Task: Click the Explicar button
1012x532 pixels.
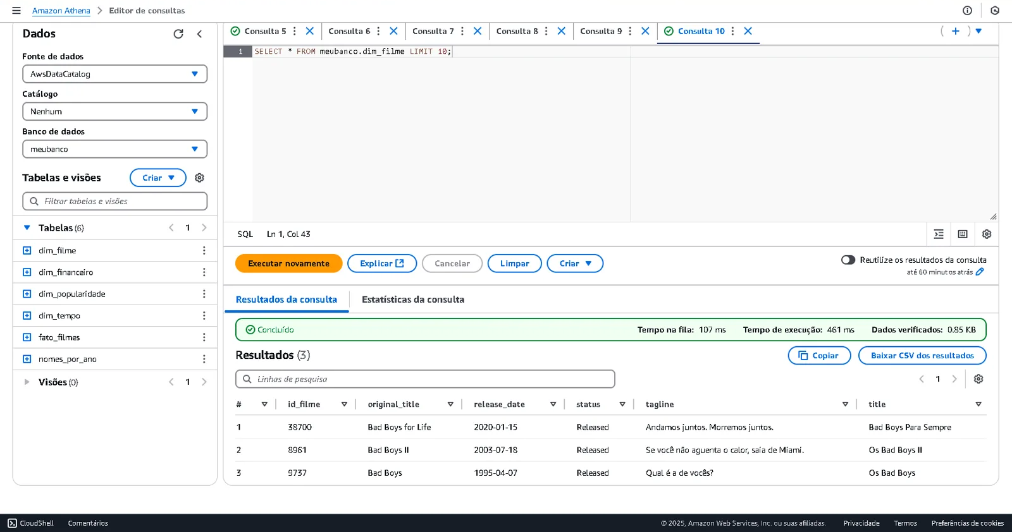Action: 382,263
